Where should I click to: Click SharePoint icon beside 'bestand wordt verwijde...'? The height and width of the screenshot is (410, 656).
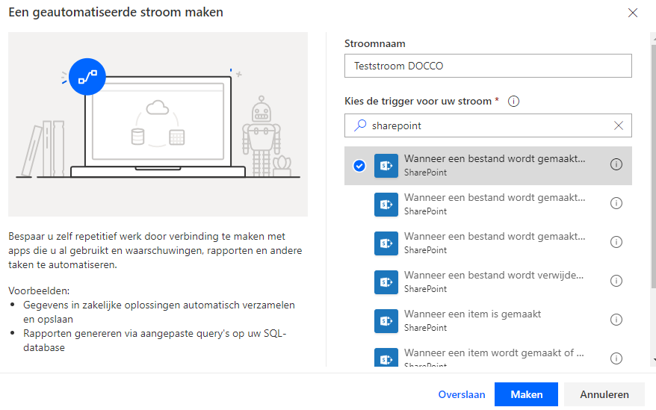click(386, 282)
